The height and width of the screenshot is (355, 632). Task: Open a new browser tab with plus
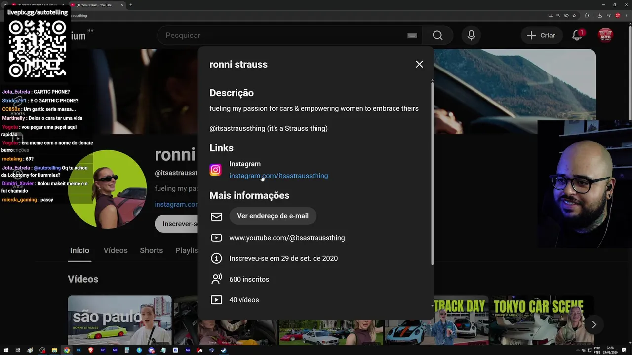[x=130, y=5]
